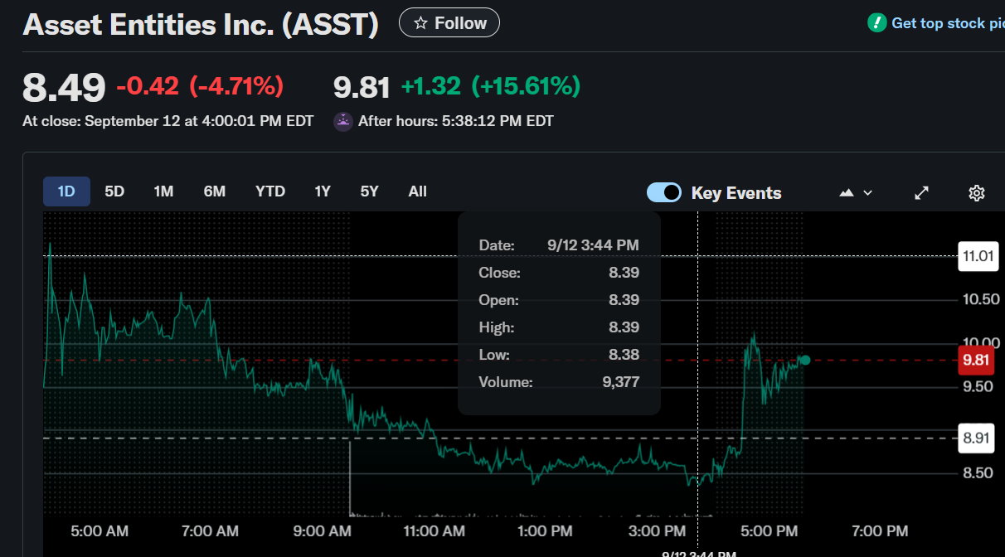Click the 10.50 price axis label
Screen dimensions: 1005x557
tap(982, 299)
